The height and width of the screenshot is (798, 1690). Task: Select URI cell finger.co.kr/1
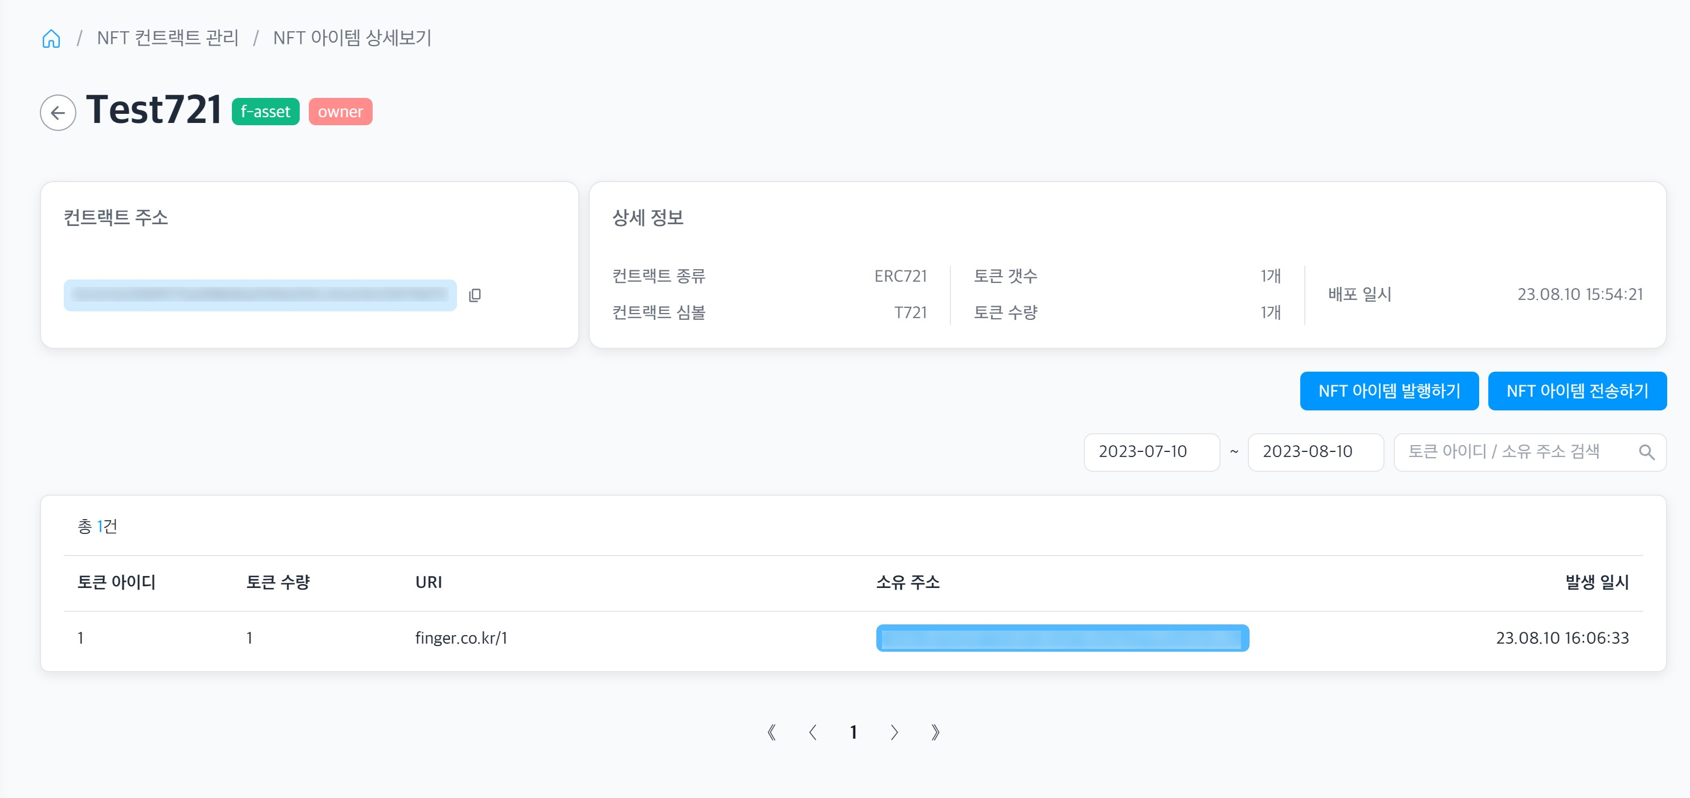[x=461, y=637]
